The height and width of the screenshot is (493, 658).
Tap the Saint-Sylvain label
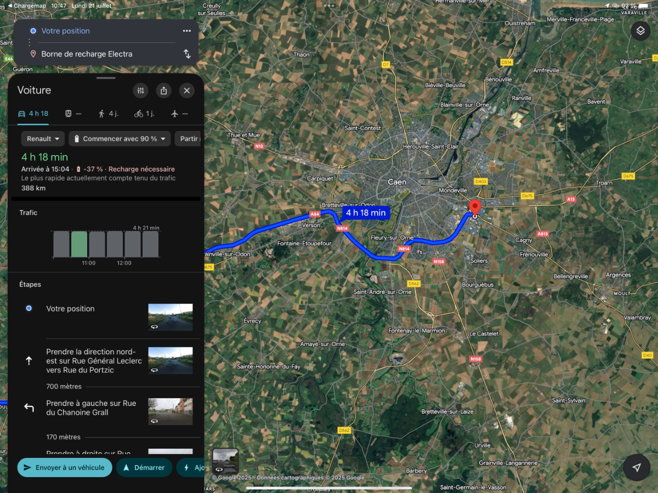point(569,400)
